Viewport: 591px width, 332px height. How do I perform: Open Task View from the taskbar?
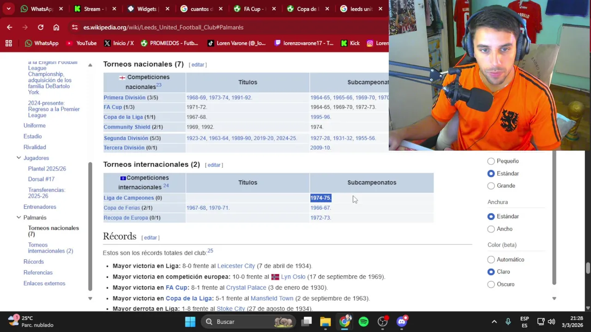pos(307,322)
